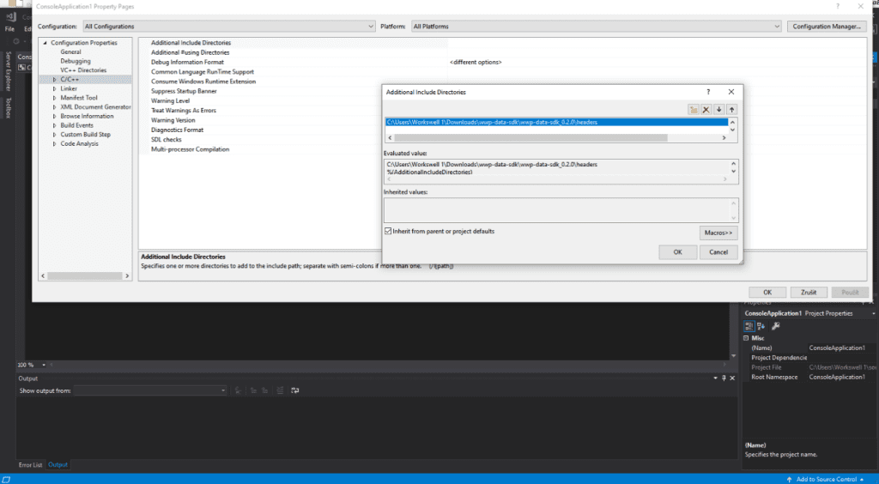Select the Categorized view icon in Properties
This screenshot has height=484, width=879.
click(749, 326)
